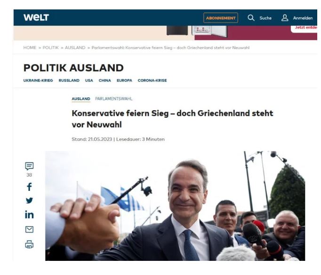
Task: Click the Anmelden user profile icon
Action: click(285, 18)
